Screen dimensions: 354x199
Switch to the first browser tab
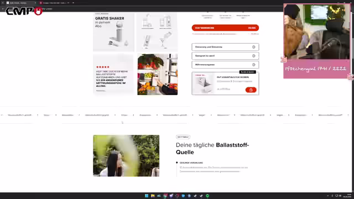(20, 3)
